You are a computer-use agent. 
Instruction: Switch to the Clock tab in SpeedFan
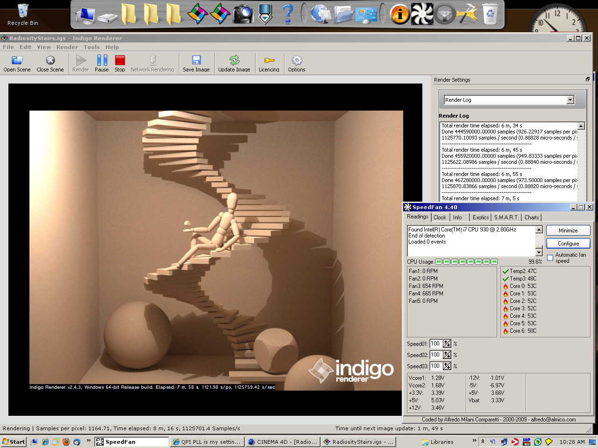click(440, 217)
